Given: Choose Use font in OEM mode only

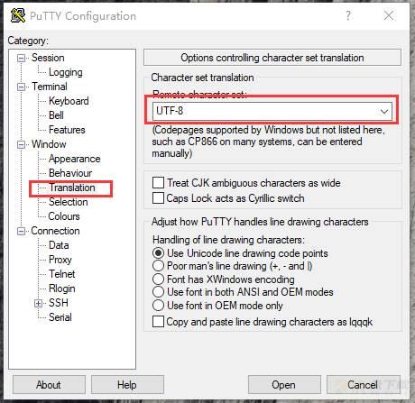Looking at the screenshot, I should click(x=158, y=306).
